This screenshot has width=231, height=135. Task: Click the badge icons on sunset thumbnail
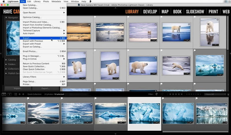87,40
